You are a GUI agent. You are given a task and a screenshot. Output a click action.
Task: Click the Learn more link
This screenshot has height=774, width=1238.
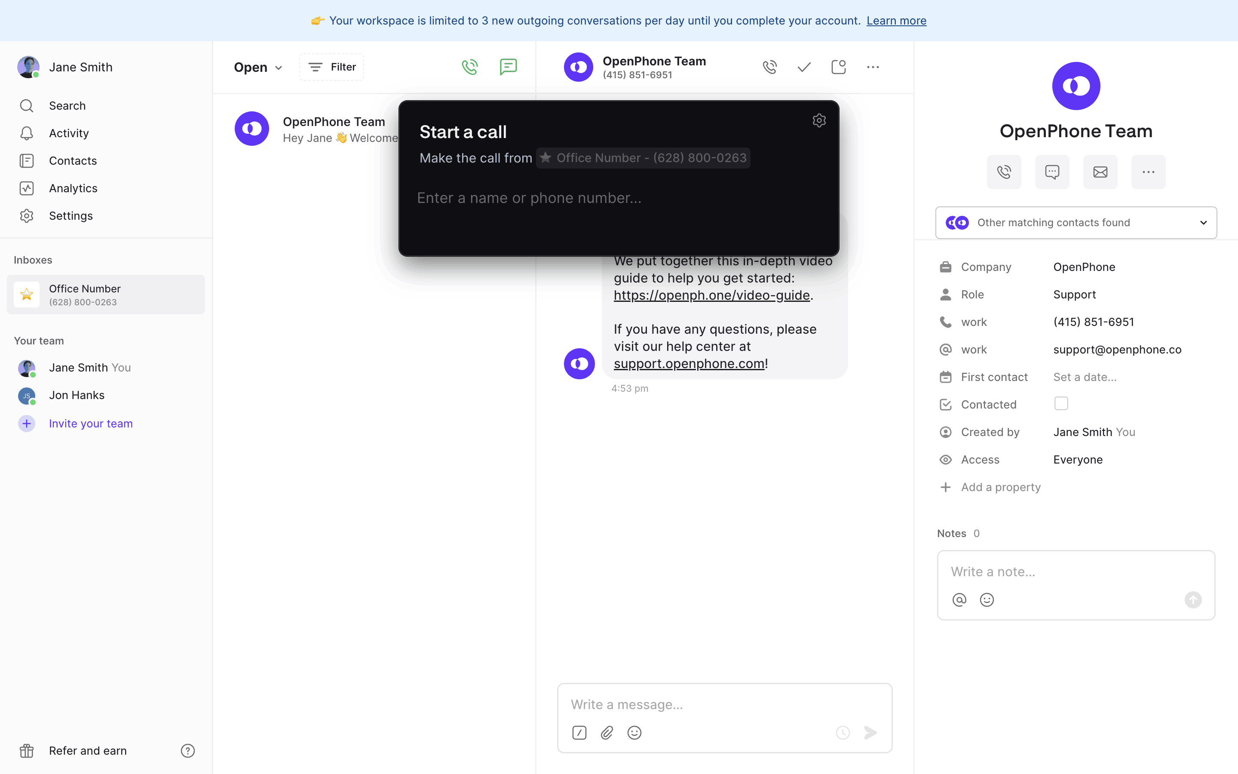click(896, 21)
